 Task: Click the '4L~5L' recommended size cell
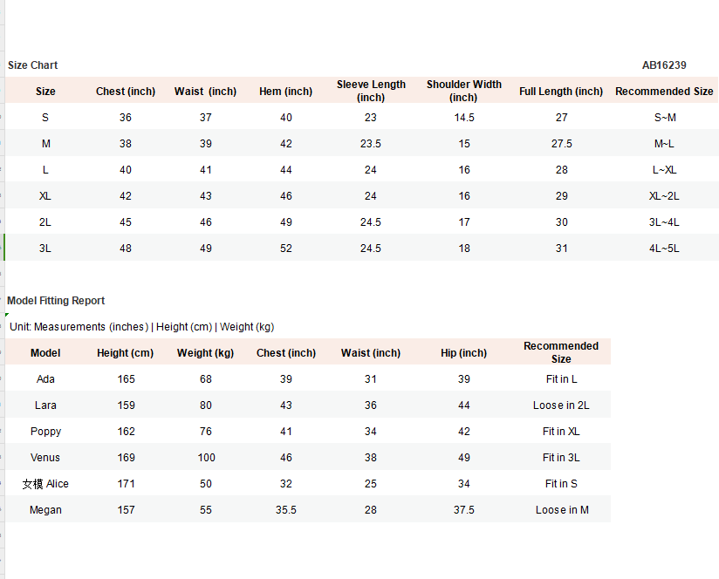664,249
